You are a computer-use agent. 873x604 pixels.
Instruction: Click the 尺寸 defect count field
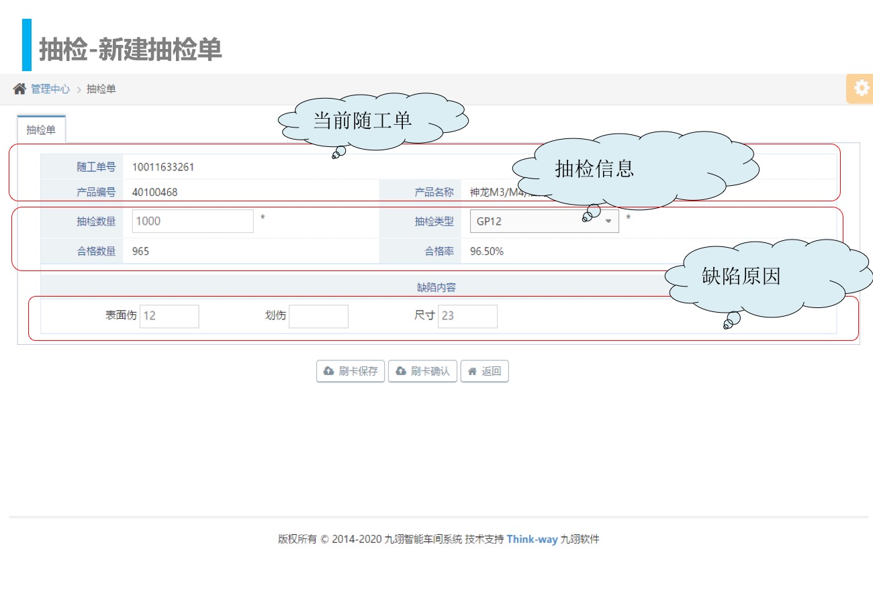pos(467,316)
